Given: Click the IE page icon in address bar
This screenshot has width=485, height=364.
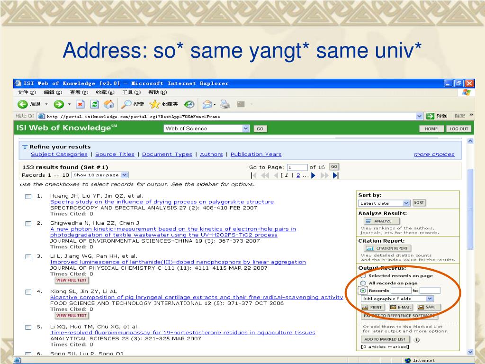Looking at the screenshot, I should tap(41, 117).
